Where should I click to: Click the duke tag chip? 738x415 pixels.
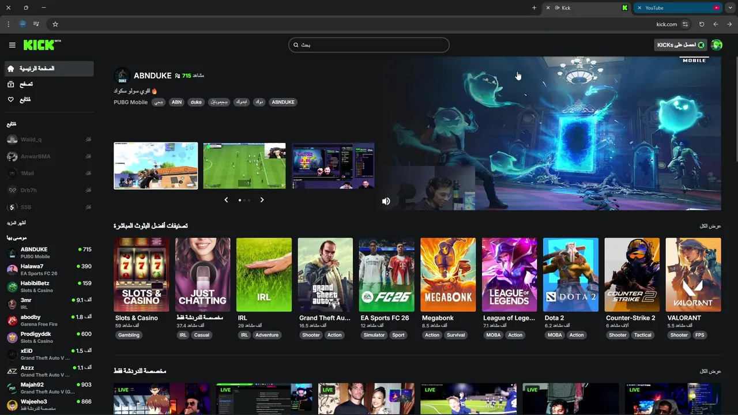point(196,102)
